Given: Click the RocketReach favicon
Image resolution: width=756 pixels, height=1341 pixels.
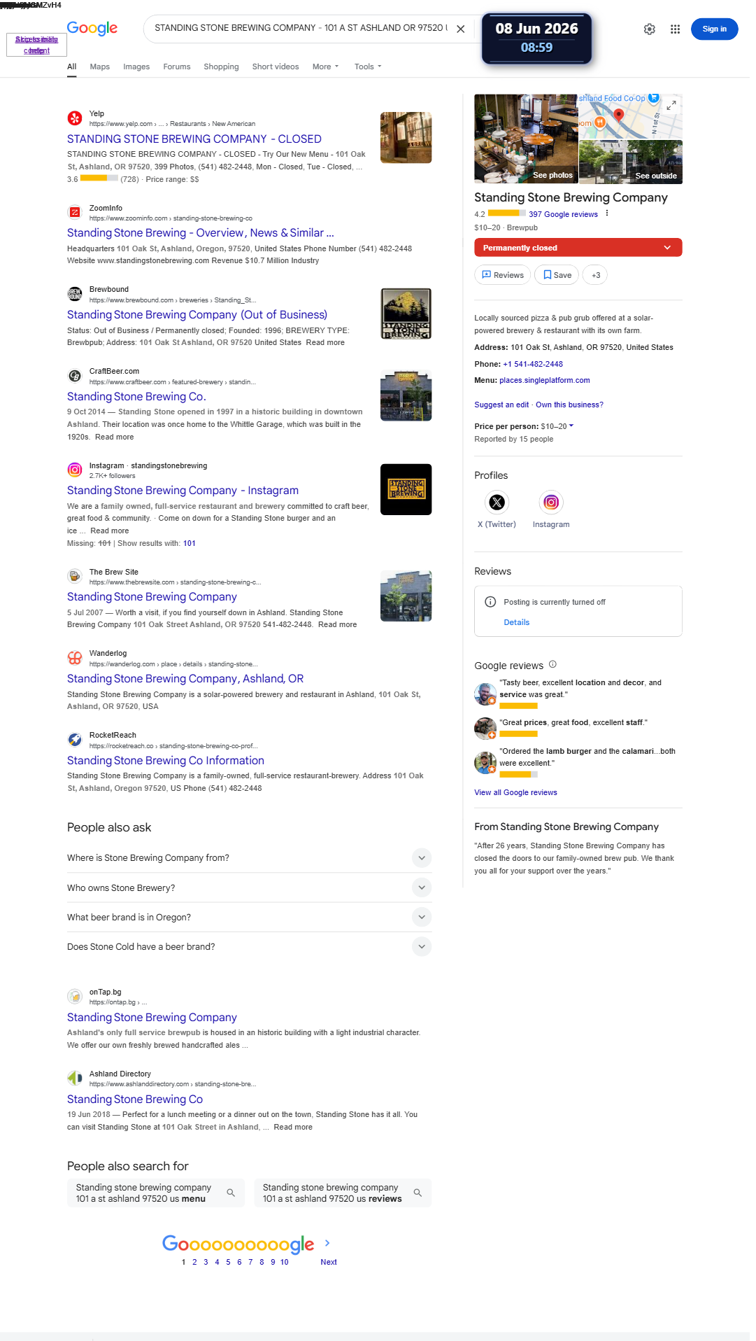Looking at the screenshot, I should pyautogui.click(x=75, y=740).
